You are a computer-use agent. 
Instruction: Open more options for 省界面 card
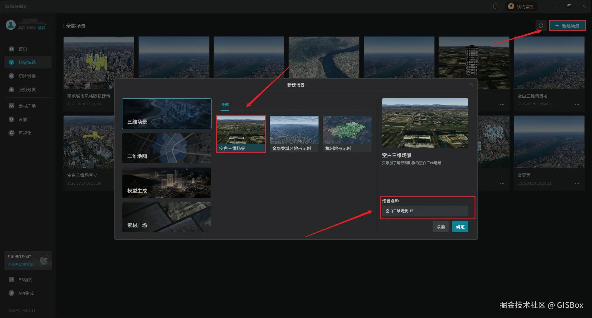point(577,184)
